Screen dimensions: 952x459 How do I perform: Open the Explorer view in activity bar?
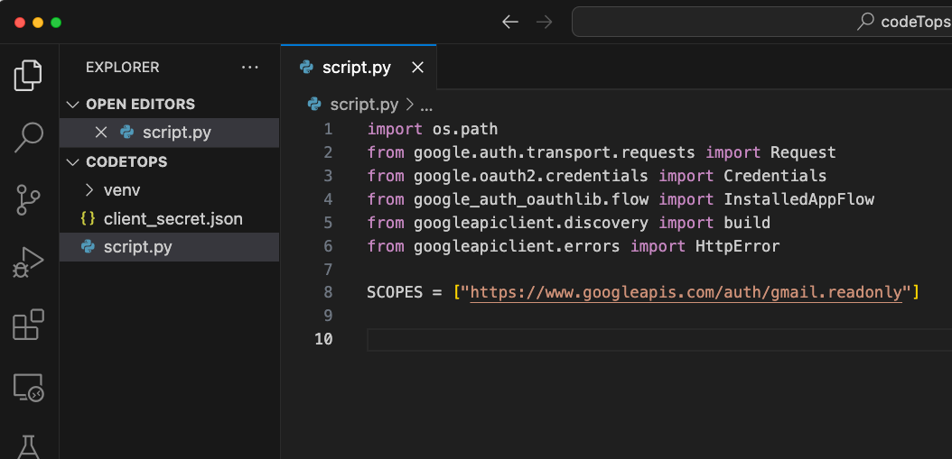[28, 75]
